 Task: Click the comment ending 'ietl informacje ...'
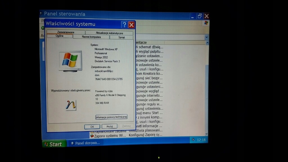(149, 126)
